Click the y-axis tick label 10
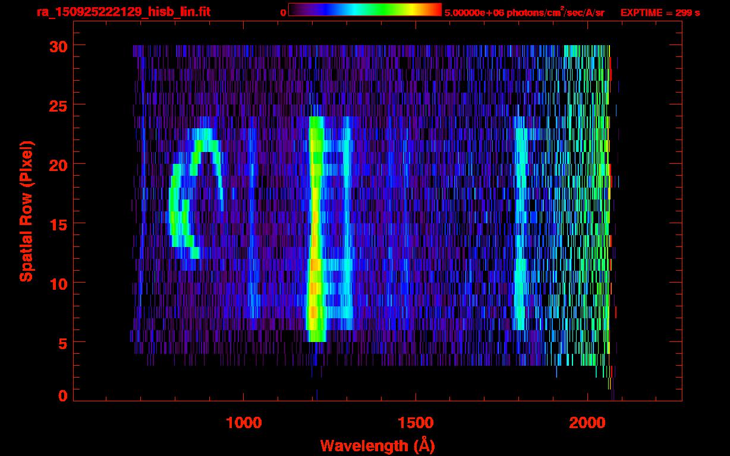Screen dimensions: 730x456 58,283
